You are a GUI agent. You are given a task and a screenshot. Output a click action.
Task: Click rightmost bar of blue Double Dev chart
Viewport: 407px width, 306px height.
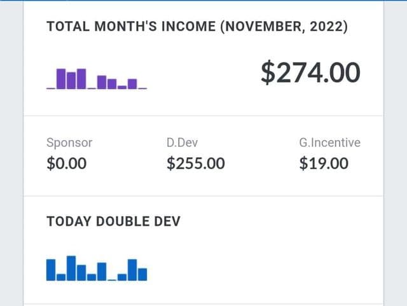point(143,274)
